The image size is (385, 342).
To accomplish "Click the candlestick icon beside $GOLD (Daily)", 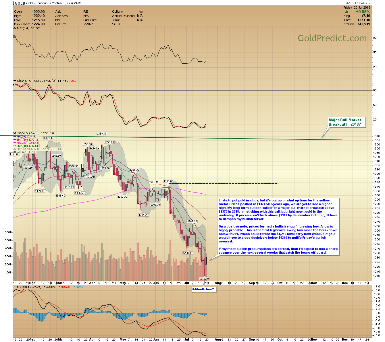I will (x=15, y=133).
